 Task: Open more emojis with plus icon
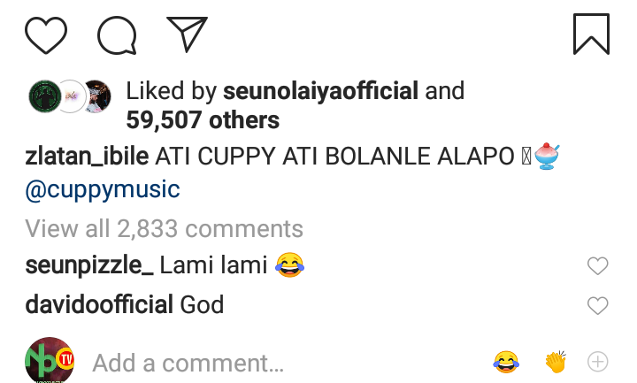(x=598, y=362)
